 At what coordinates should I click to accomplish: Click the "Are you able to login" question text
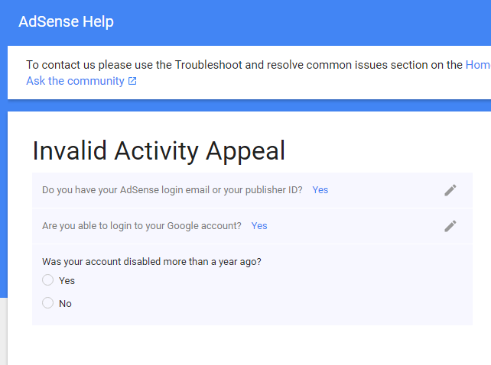(141, 226)
